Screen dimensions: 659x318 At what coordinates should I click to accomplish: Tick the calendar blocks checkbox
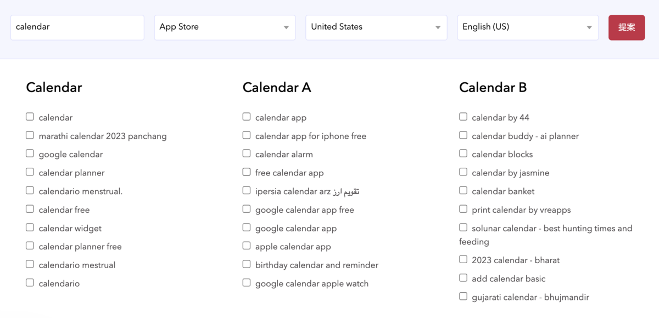(x=463, y=154)
